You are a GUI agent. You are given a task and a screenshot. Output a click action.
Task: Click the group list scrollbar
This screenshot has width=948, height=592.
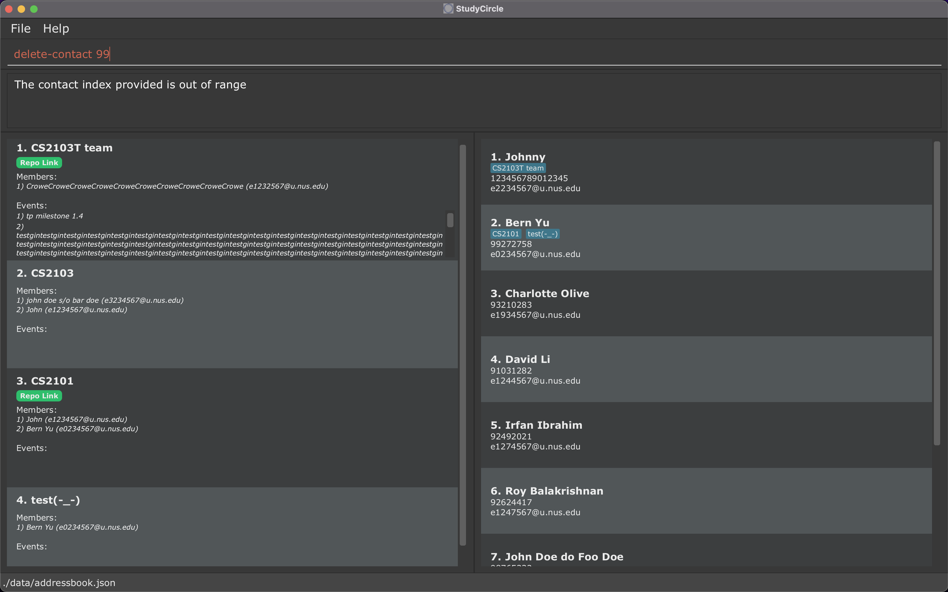click(463, 344)
